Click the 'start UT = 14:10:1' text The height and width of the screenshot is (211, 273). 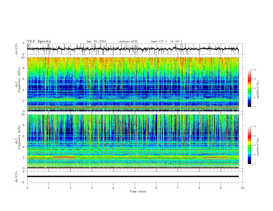coord(166,41)
